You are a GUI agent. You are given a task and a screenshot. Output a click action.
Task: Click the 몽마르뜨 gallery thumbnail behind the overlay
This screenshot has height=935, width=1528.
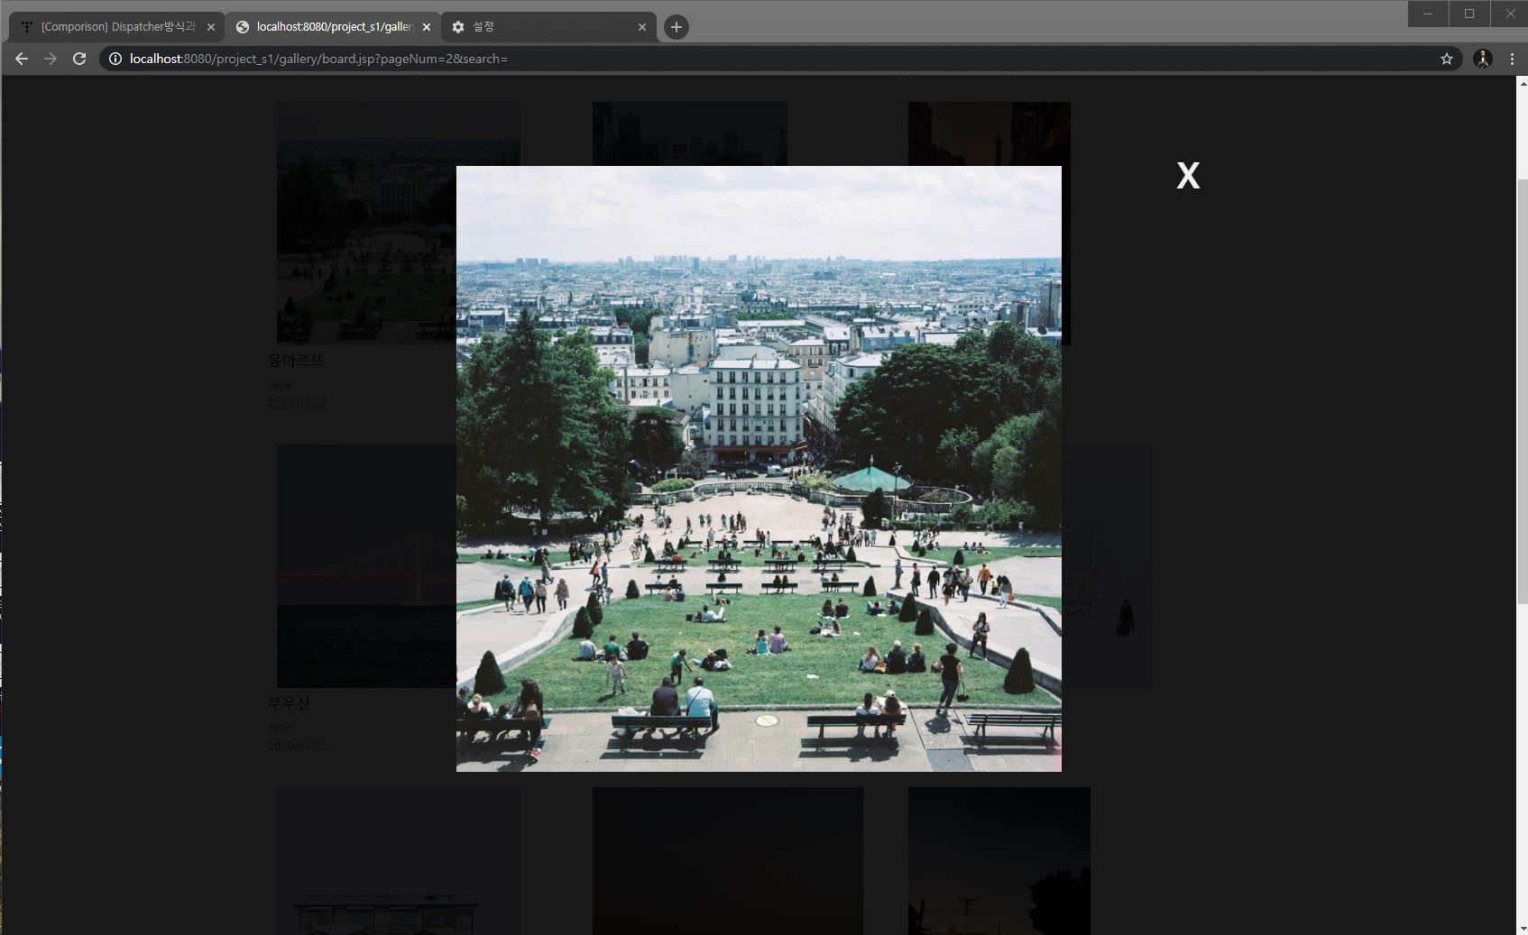pos(365,224)
